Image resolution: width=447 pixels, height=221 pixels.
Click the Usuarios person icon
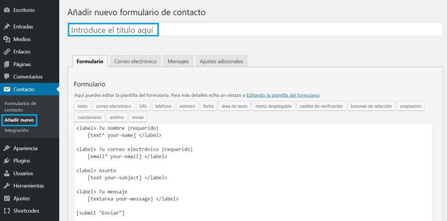[x=7, y=173]
